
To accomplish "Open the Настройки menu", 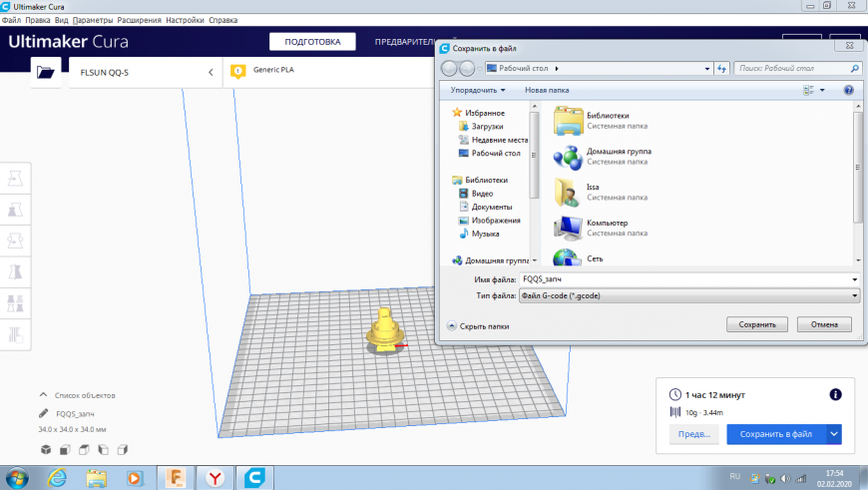I will pos(185,20).
